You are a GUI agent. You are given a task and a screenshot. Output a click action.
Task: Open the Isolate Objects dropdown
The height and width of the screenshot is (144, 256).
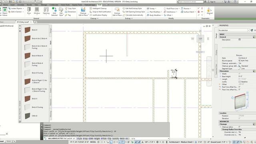16,8
